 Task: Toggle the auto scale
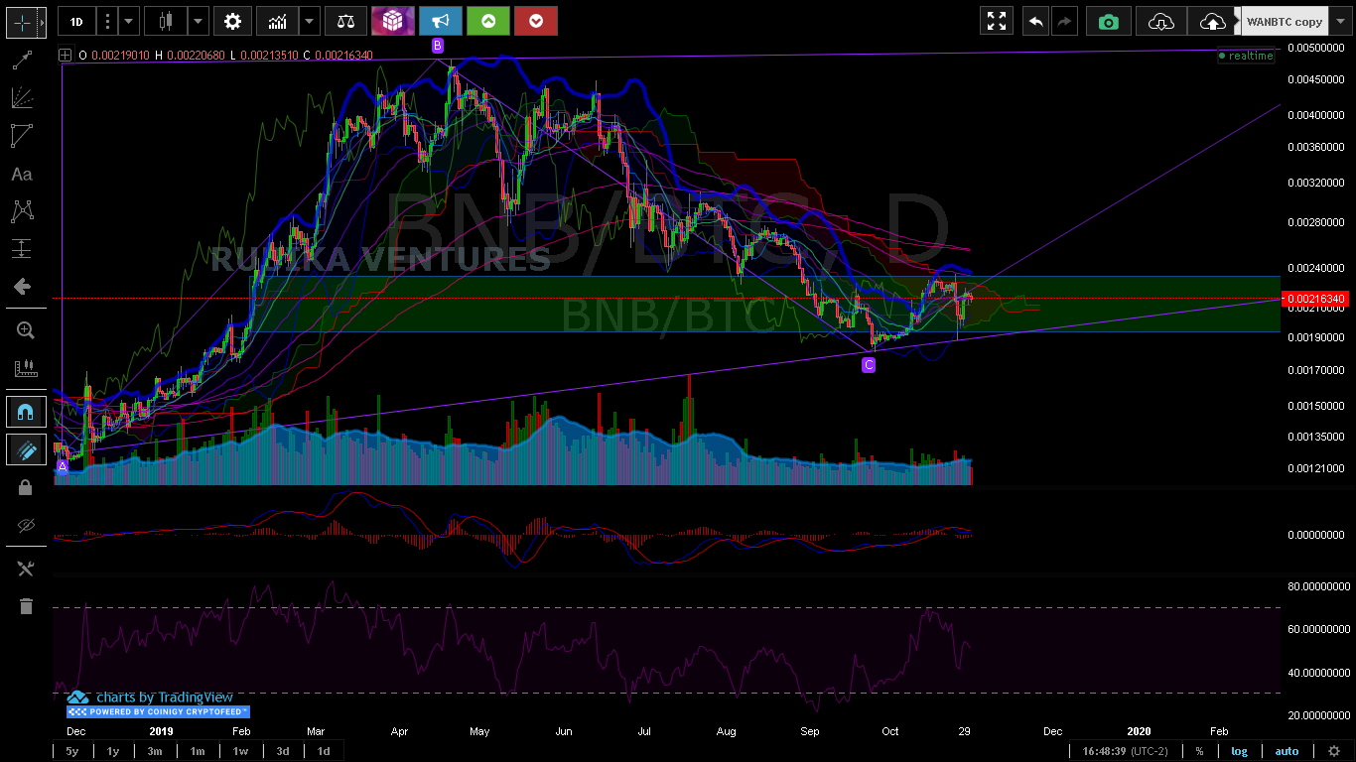(x=1287, y=751)
